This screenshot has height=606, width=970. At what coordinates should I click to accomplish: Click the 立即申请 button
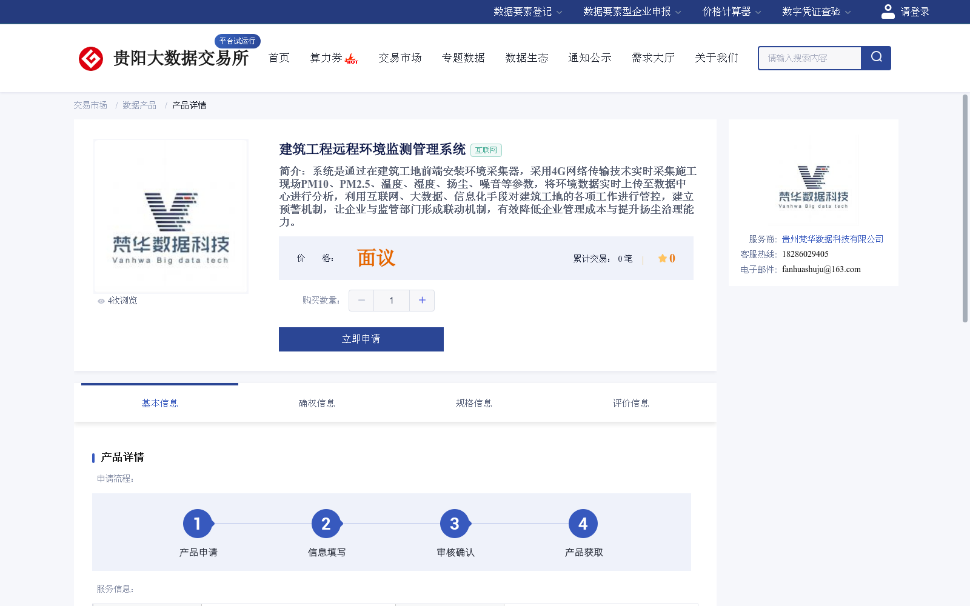[x=361, y=339]
